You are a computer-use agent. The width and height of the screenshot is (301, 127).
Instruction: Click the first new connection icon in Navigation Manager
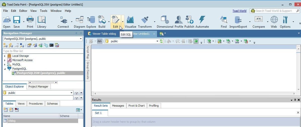[x=5, y=45]
